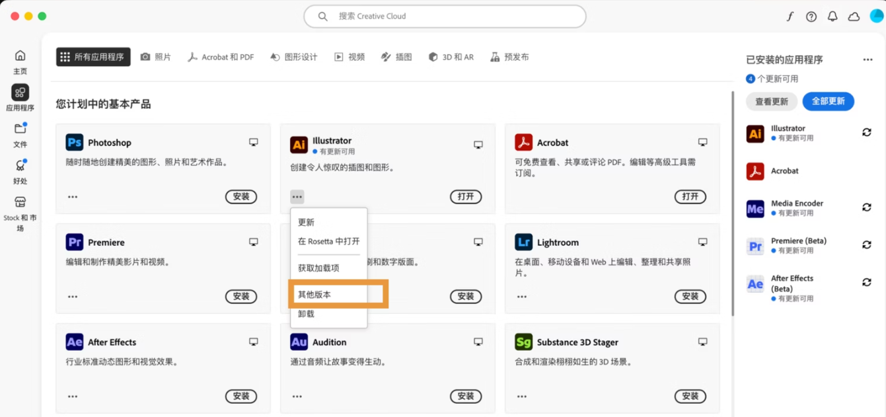Update Illustrator via its refresh icon
The image size is (886, 417).
click(866, 132)
